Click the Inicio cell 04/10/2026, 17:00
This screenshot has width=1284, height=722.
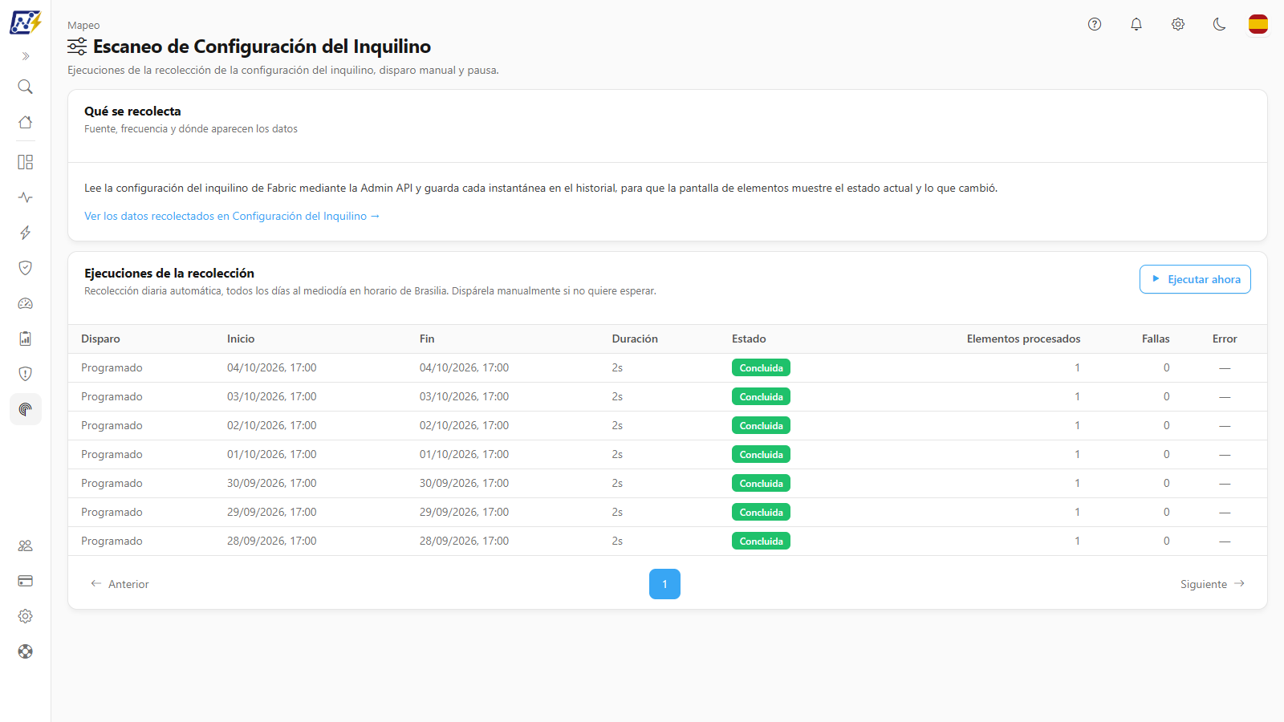coord(272,367)
